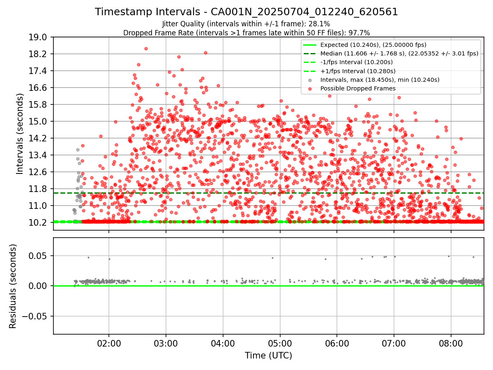Click the x-axis label 'Time (UTC)'

point(268,356)
